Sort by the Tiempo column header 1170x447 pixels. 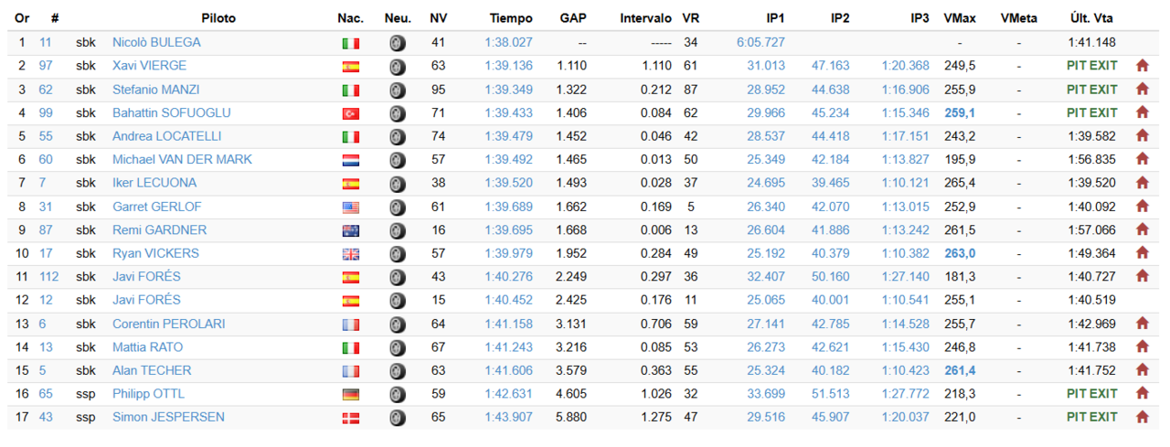(510, 18)
